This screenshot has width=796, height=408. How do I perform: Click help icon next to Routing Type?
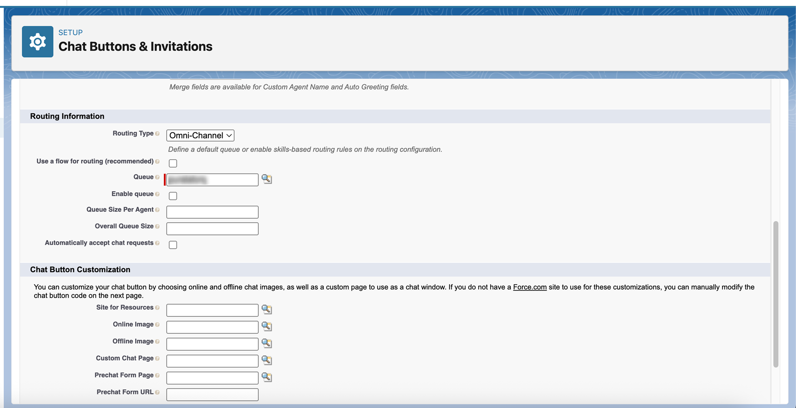[157, 134]
